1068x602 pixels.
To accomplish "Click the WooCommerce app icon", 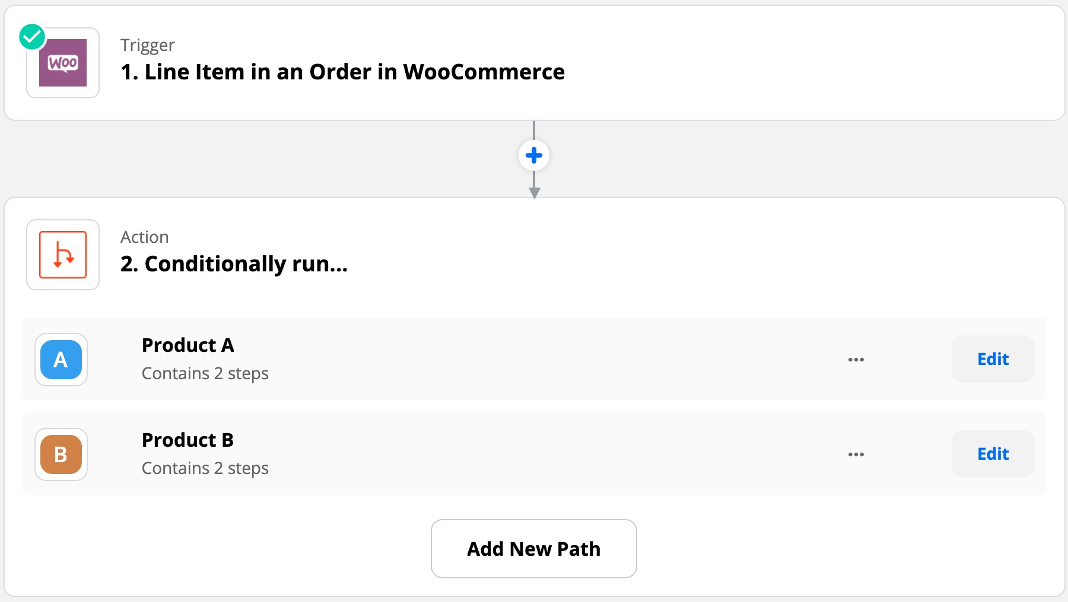I will 63,63.
